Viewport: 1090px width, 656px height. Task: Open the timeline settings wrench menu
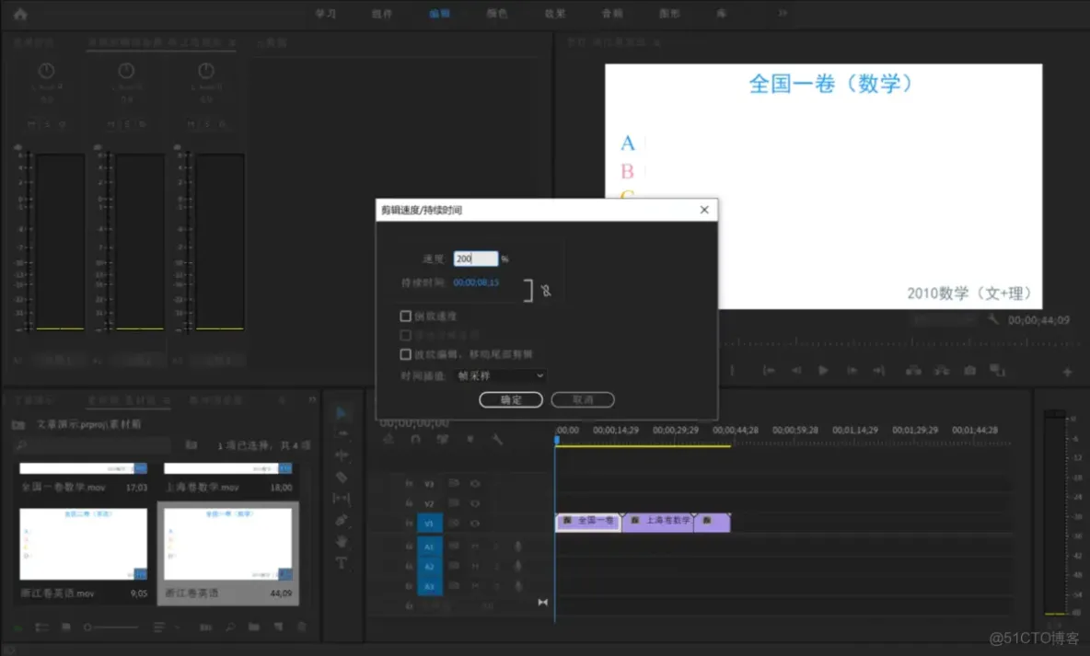pyautogui.click(x=495, y=440)
